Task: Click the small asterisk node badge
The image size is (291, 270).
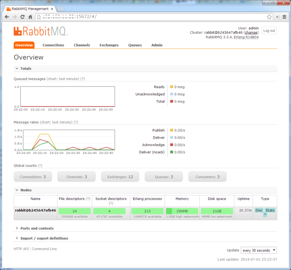Action: (x=265, y=214)
